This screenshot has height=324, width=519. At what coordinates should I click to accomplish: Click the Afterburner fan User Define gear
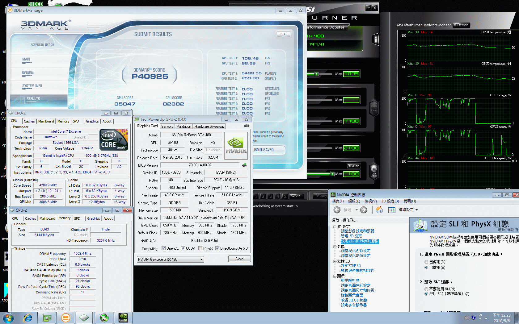tap(374, 171)
